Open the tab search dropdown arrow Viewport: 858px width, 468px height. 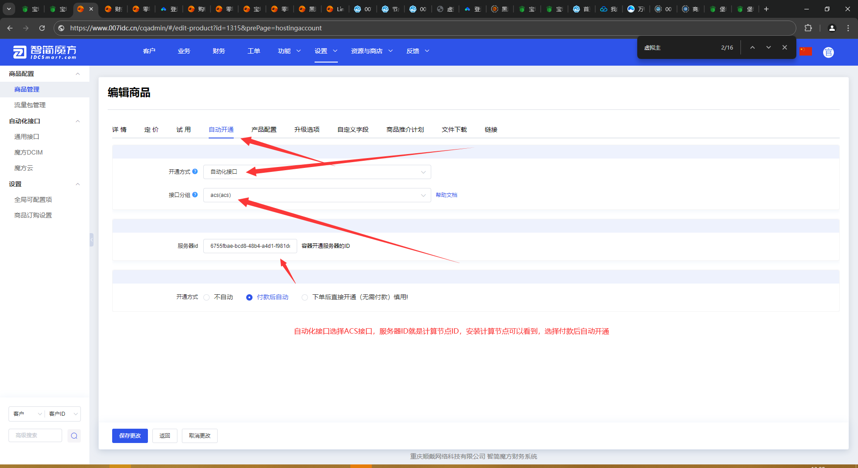click(8, 9)
